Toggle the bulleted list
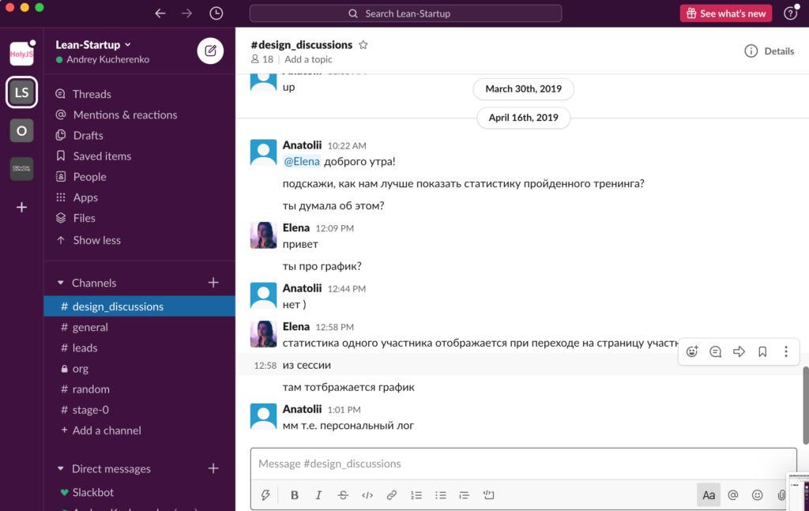 pyautogui.click(x=440, y=495)
